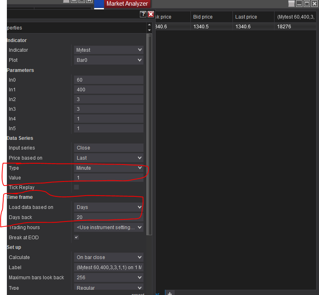Image resolution: width=319 pixels, height=295 pixels.
Task: Edit the Days back field
Action: coord(109,217)
